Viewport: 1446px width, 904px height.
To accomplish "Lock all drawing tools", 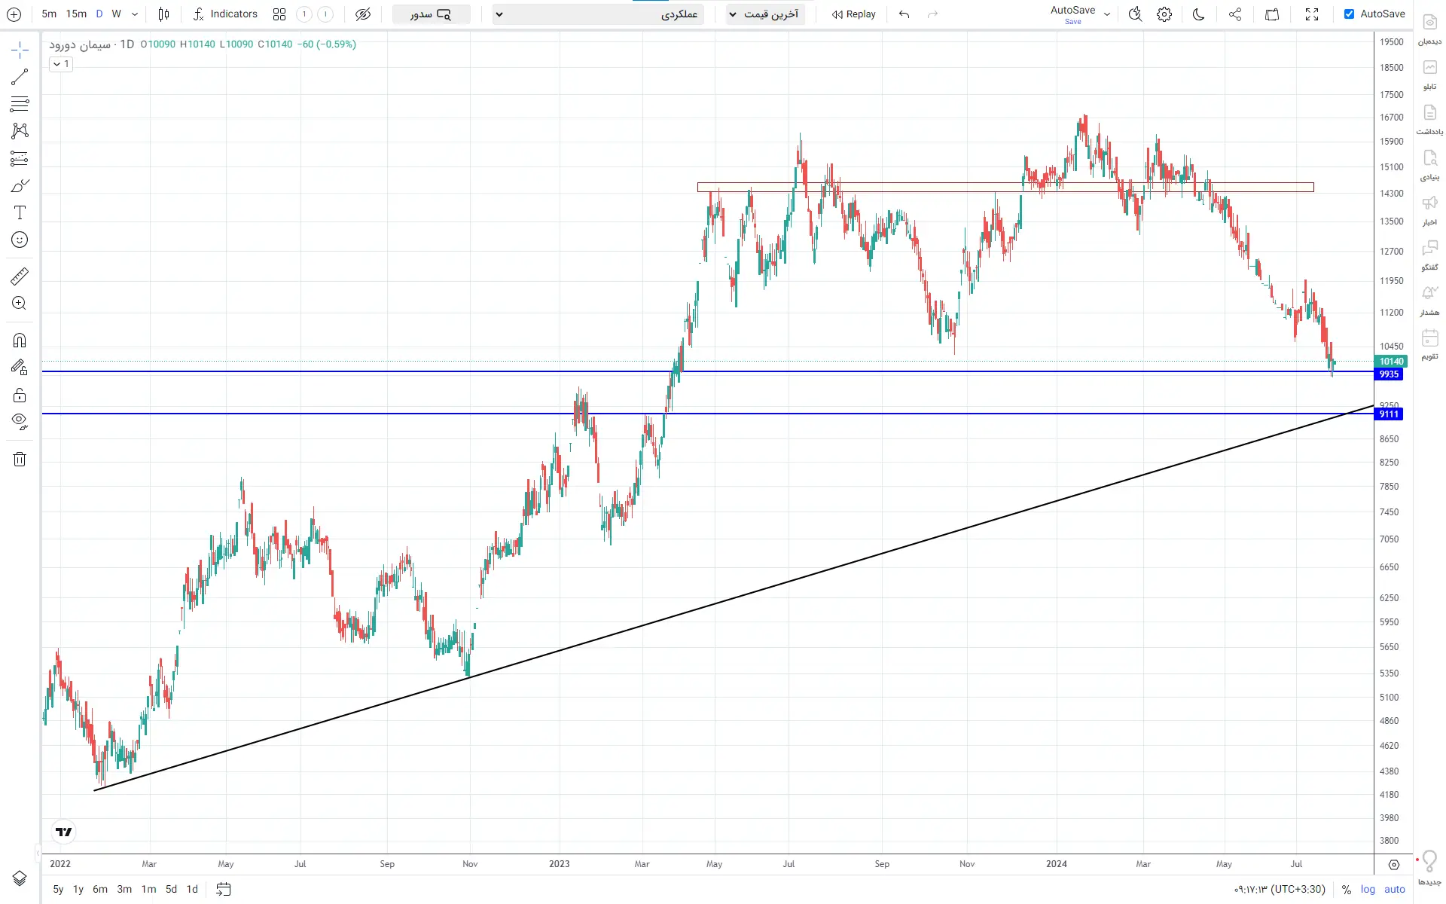I will click(20, 395).
